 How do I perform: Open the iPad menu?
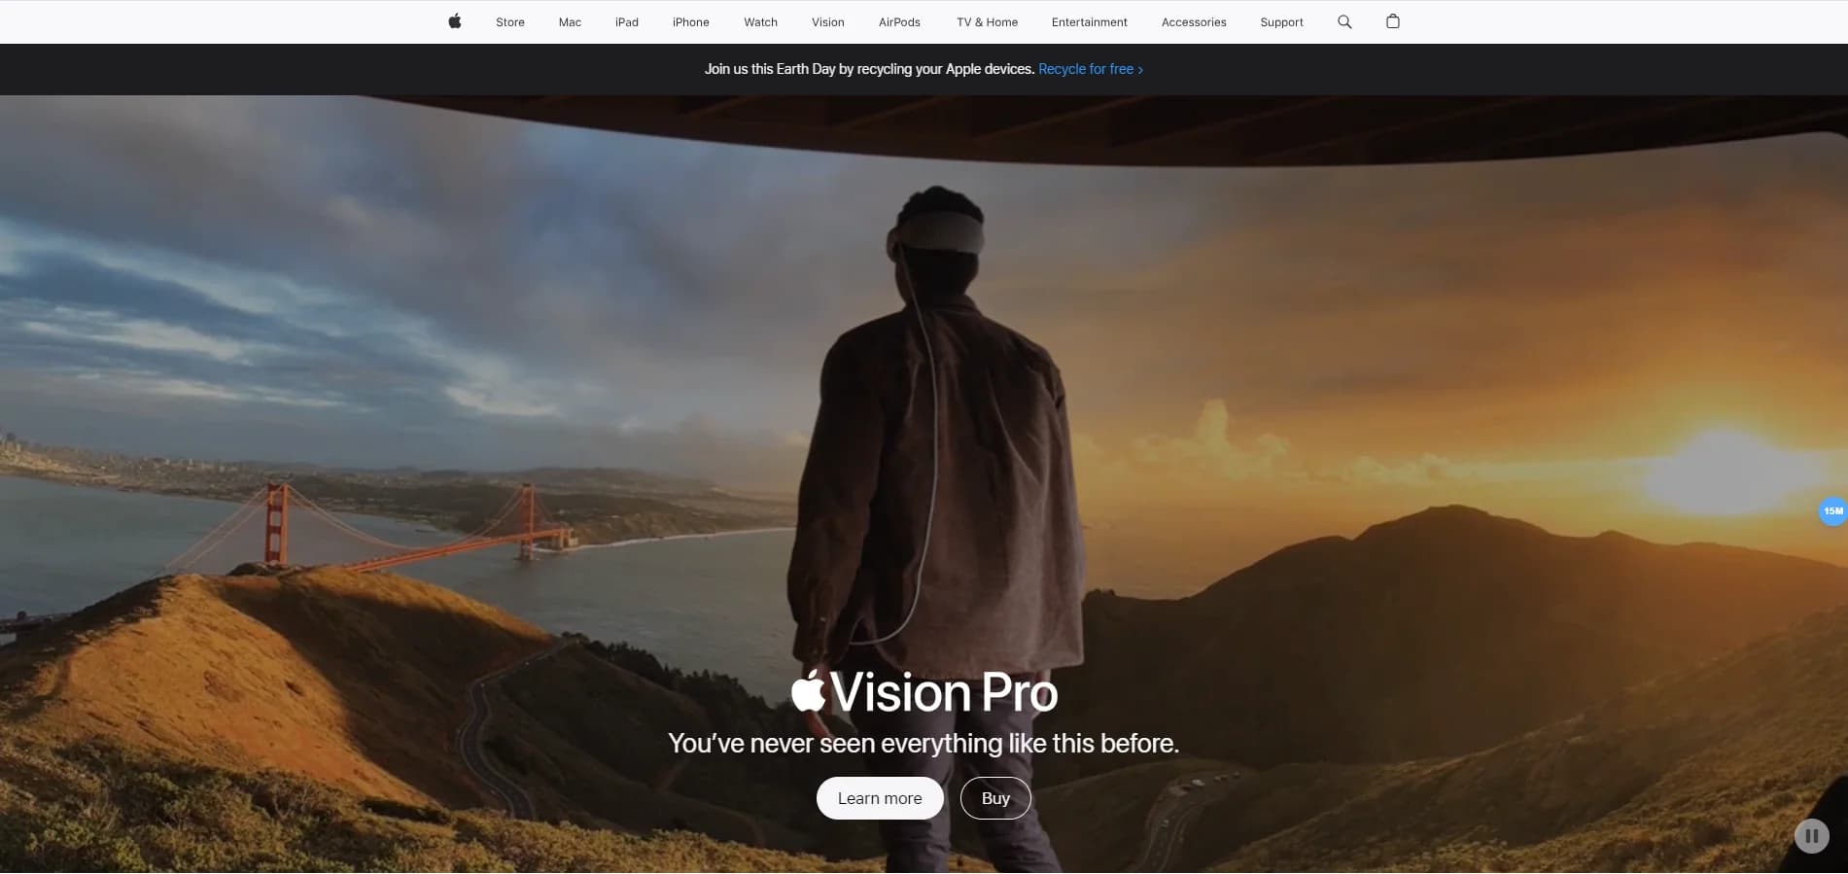[x=627, y=22]
